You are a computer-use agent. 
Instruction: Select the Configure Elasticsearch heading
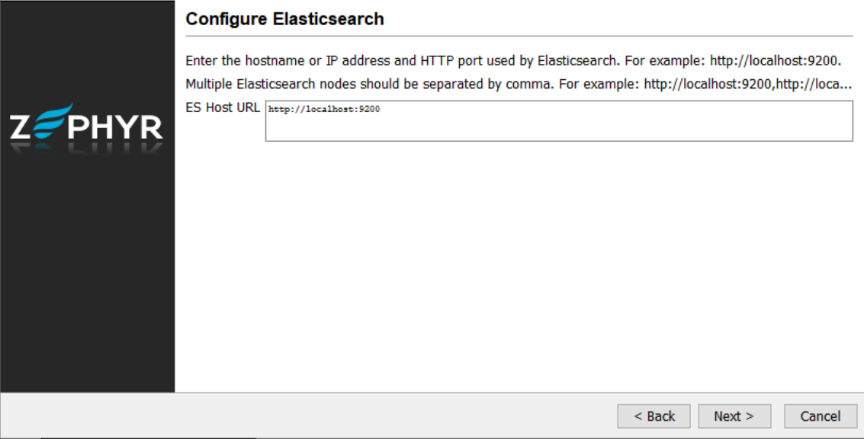(284, 19)
